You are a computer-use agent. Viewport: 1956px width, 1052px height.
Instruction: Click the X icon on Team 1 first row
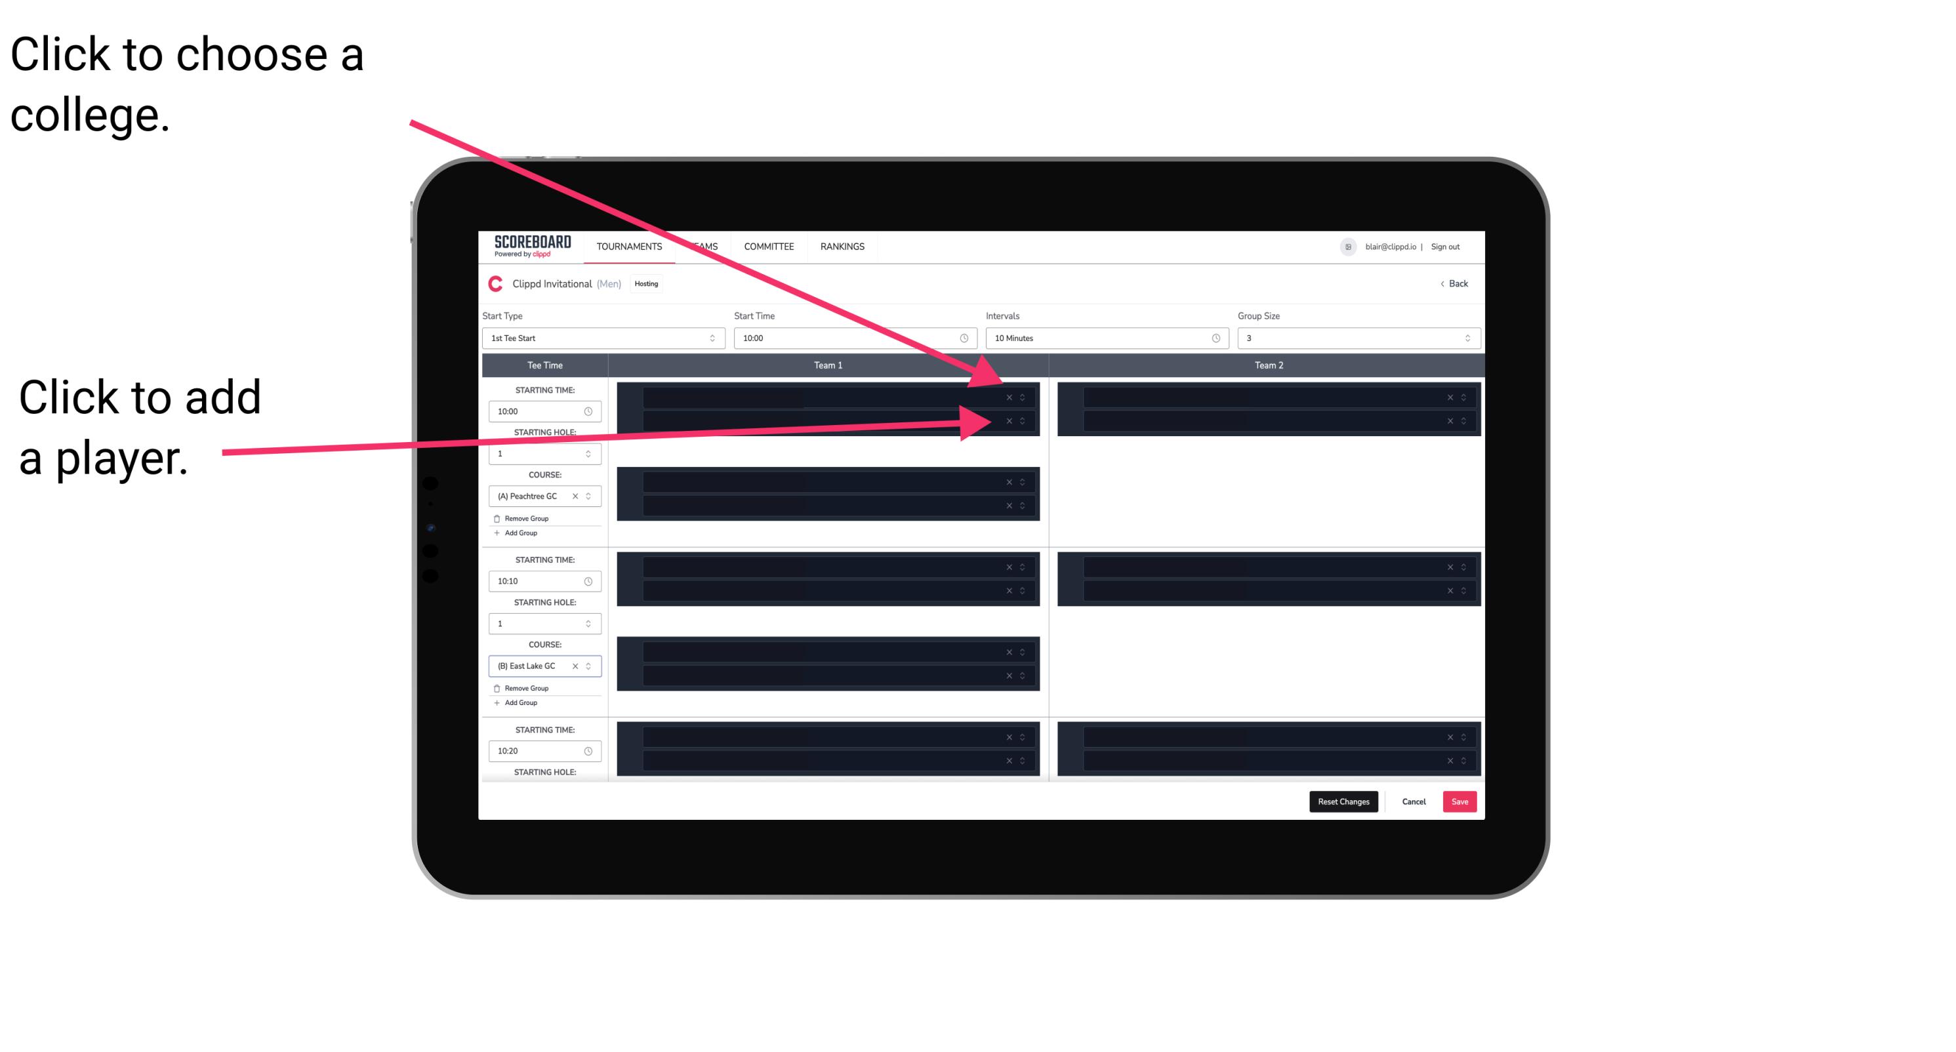(x=1009, y=396)
